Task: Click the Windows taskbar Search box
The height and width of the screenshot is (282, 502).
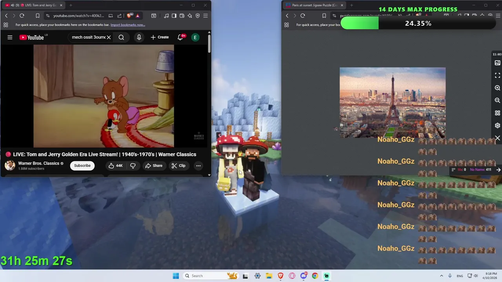Action: pyautogui.click(x=211, y=276)
